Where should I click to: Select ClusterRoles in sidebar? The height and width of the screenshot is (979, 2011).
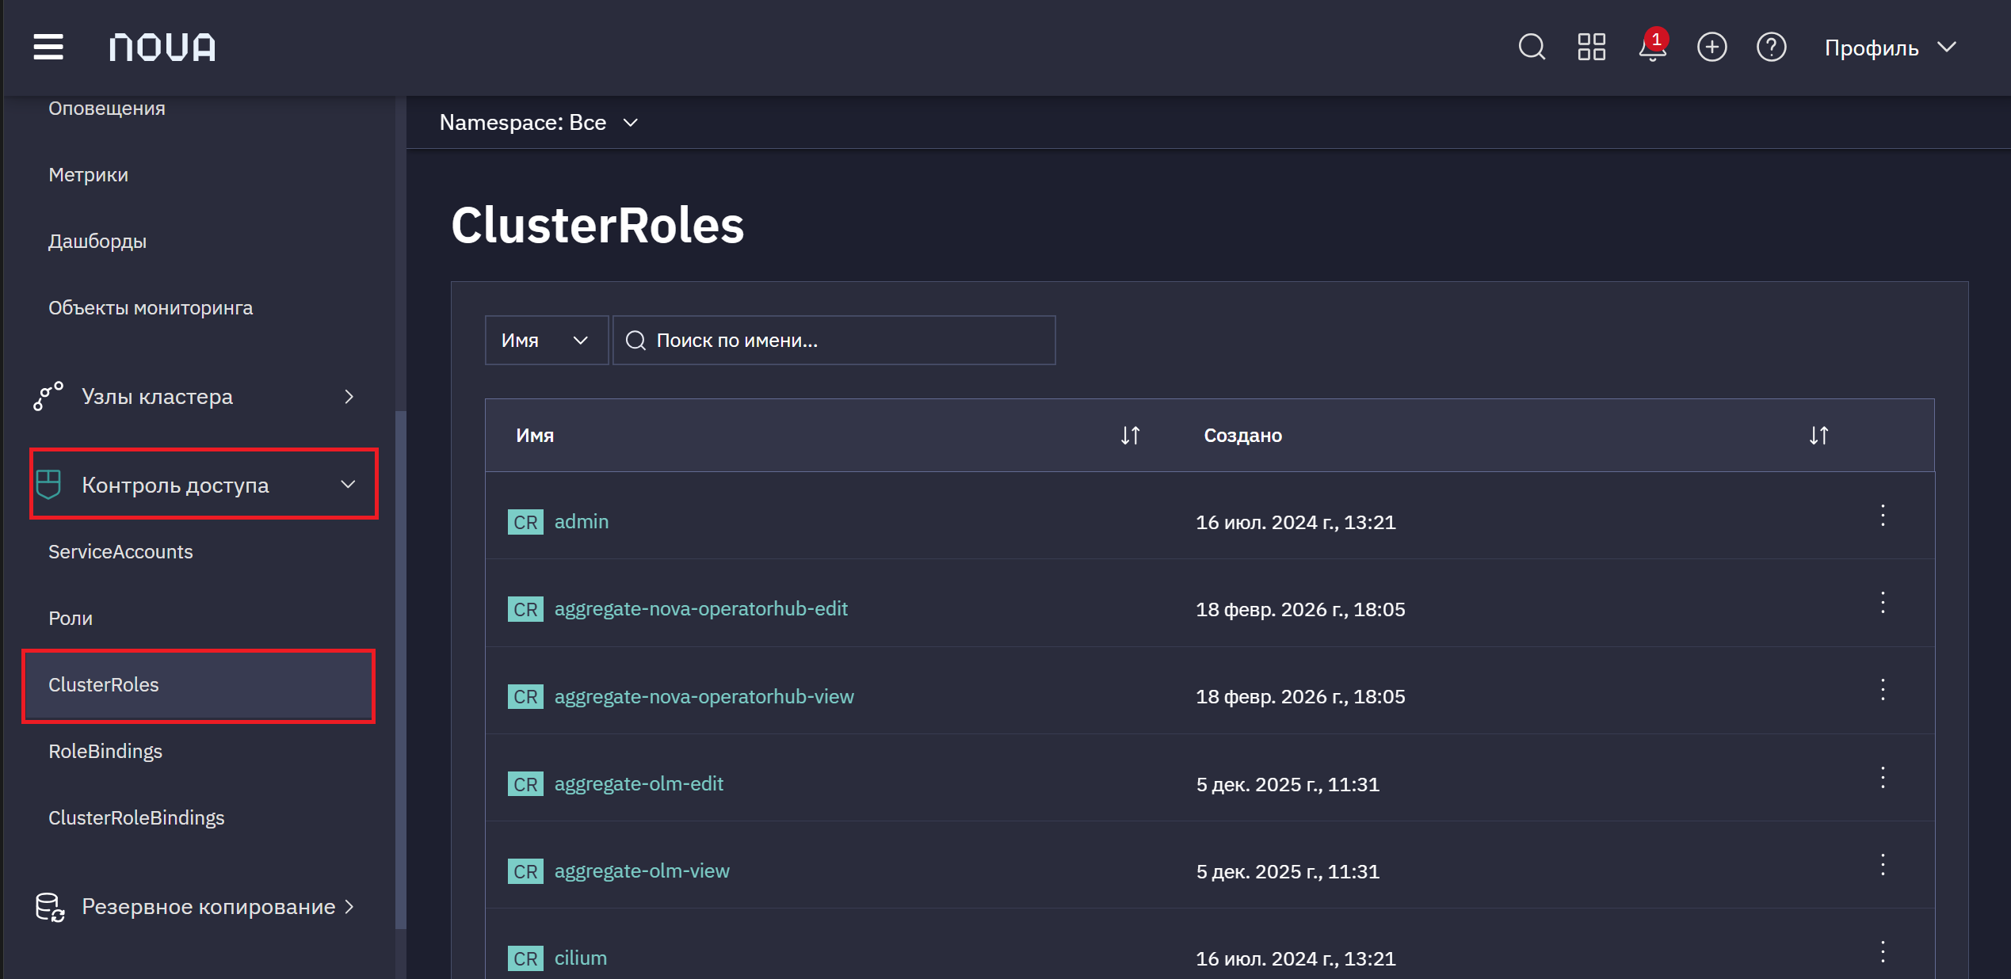(198, 686)
